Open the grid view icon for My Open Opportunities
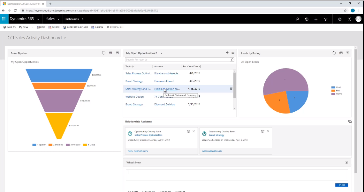 [233, 53]
